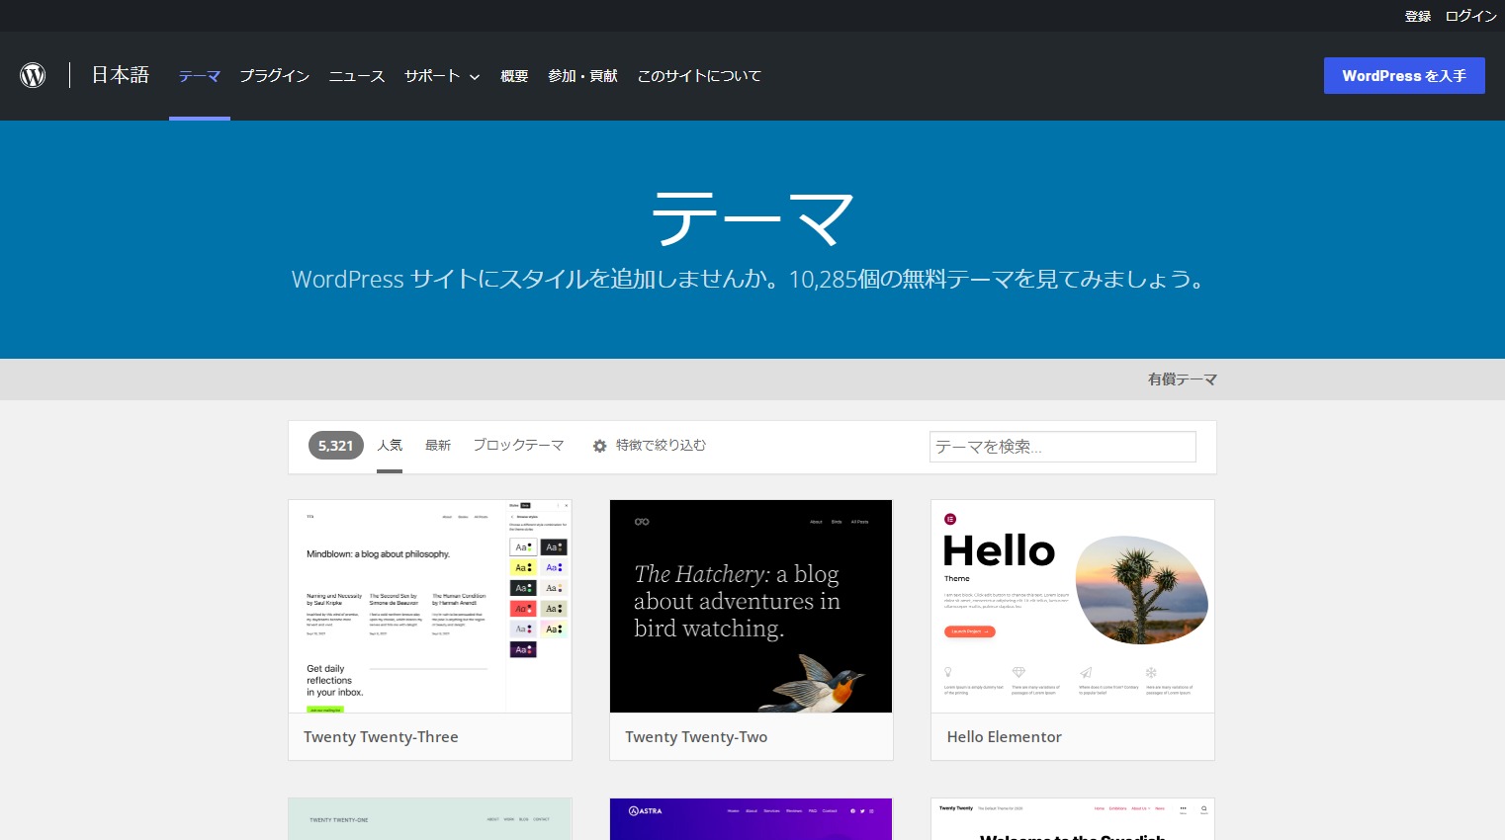Click the WordPress を入手 button
Screen dimensions: 1505x840
[1404, 75]
